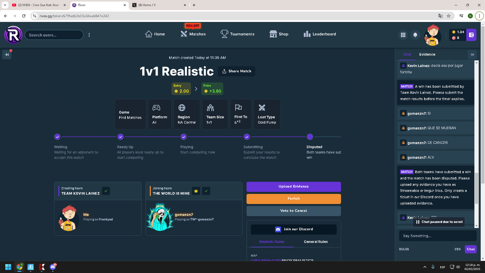Image resolution: width=485 pixels, height=273 pixels.
Task: Open Discord from the taskbar
Action: (x=53, y=267)
